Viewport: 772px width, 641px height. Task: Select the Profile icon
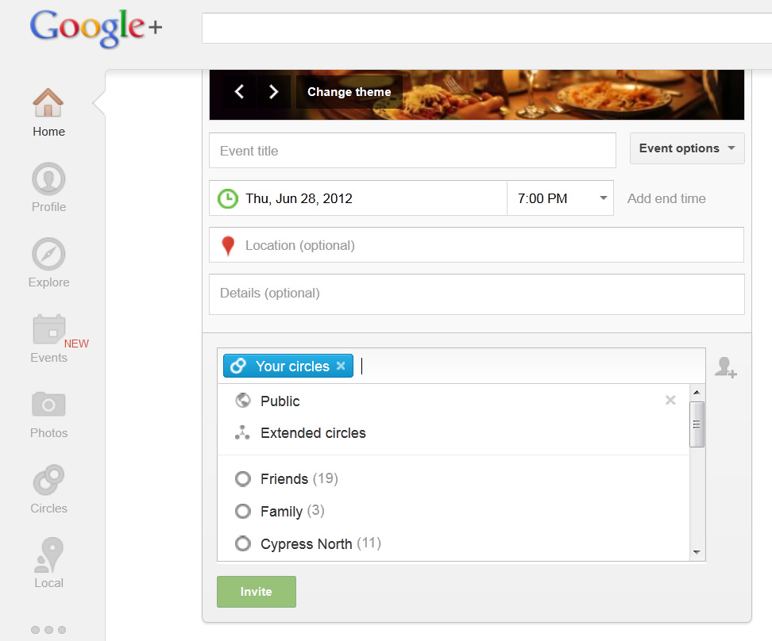coord(48,186)
